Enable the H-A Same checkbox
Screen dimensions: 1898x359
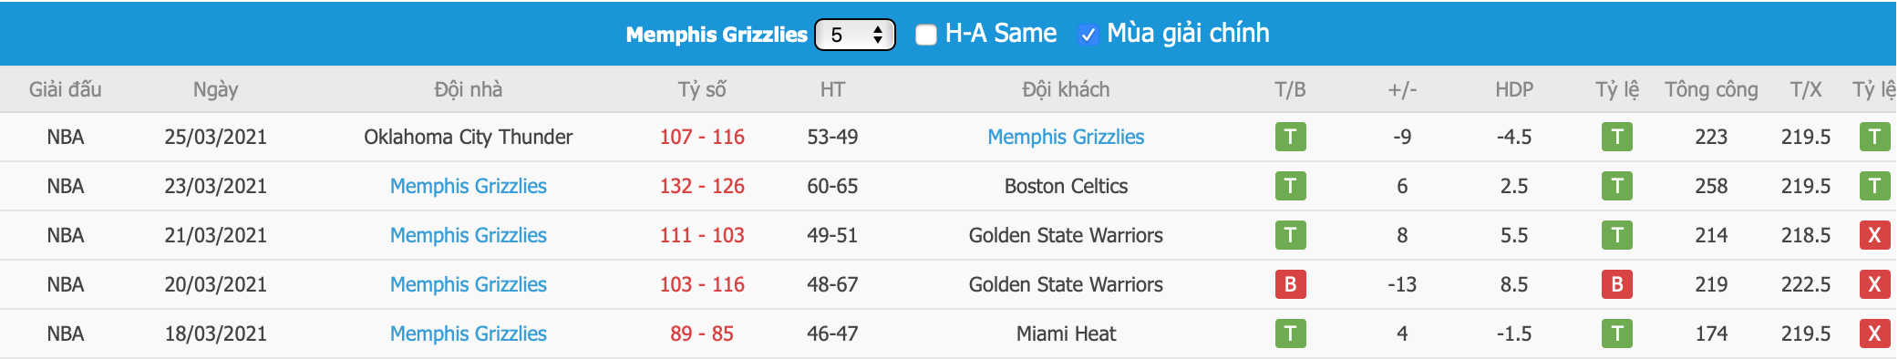click(926, 35)
